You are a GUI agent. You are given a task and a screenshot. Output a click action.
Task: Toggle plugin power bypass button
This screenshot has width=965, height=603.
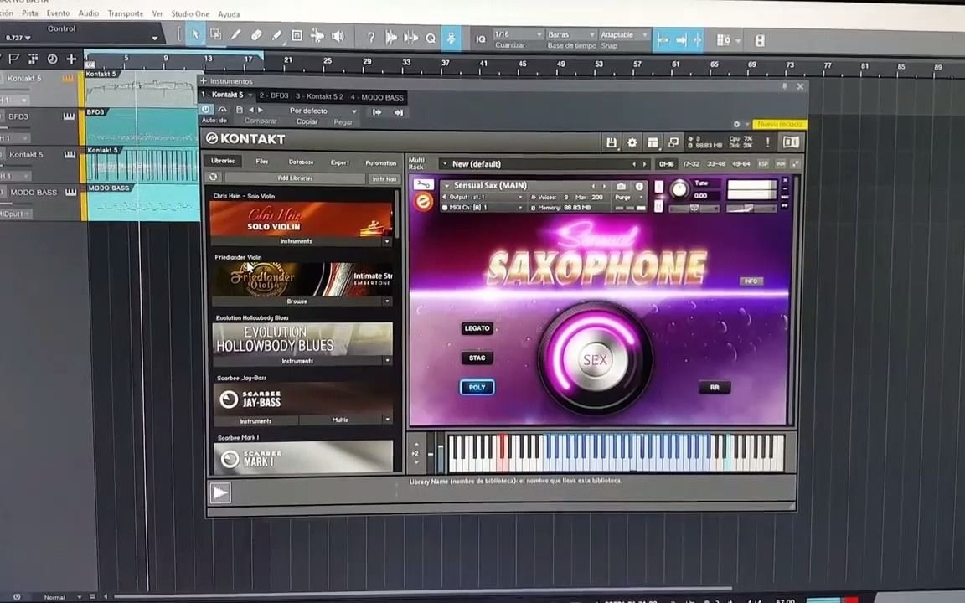205,110
